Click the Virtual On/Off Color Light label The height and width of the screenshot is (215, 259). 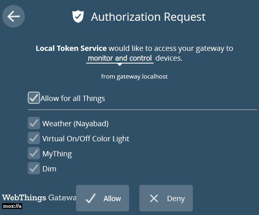coord(86,139)
